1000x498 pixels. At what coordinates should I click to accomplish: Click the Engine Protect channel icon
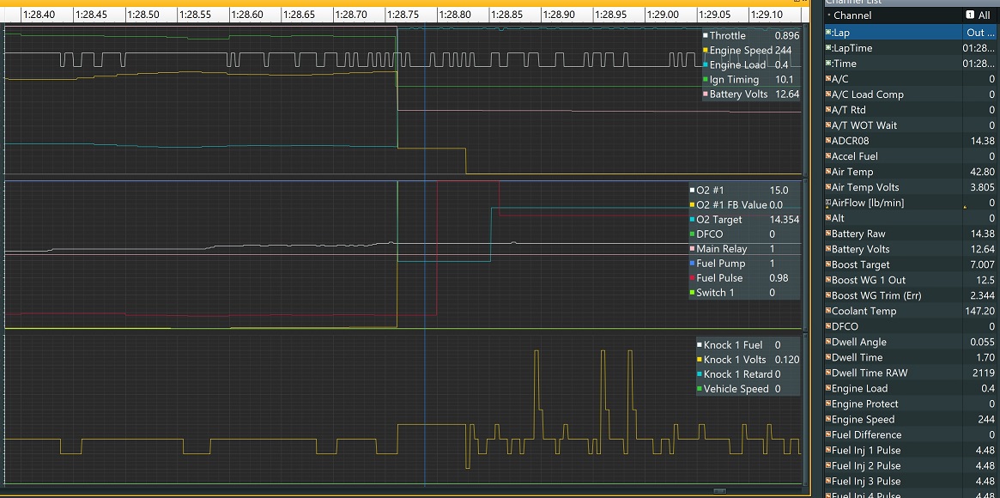coord(828,404)
